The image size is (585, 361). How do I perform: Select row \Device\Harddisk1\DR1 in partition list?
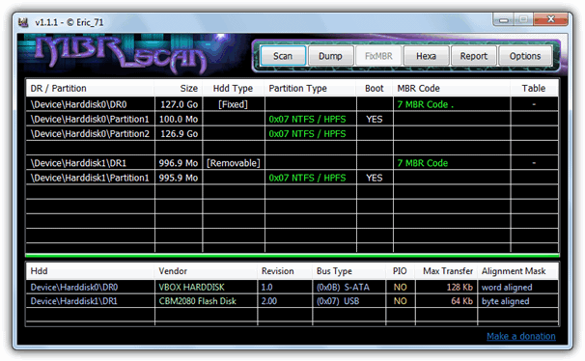[x=292, y=163]
